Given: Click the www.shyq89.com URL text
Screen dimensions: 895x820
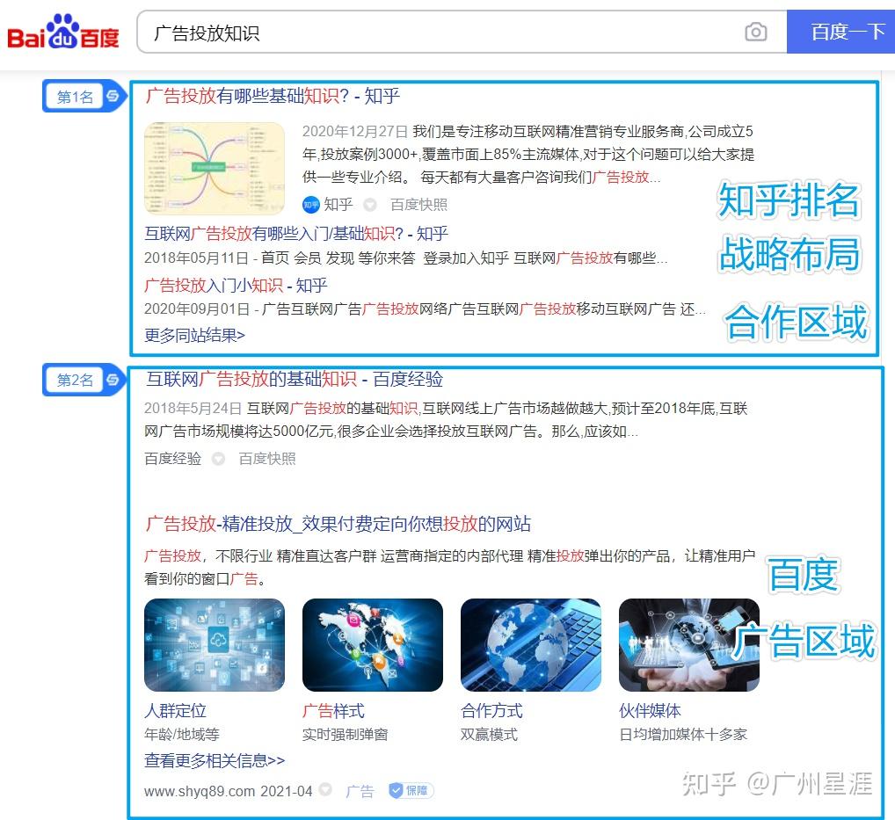Looking at the screenshot, I should (200, 791).
